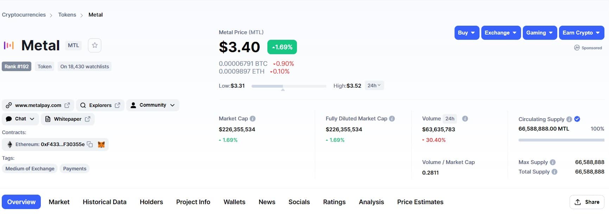Image resolution: width=609 pixels, height=214 pixels.
Task: Select the Payments tag
Action: pos(75,169)
